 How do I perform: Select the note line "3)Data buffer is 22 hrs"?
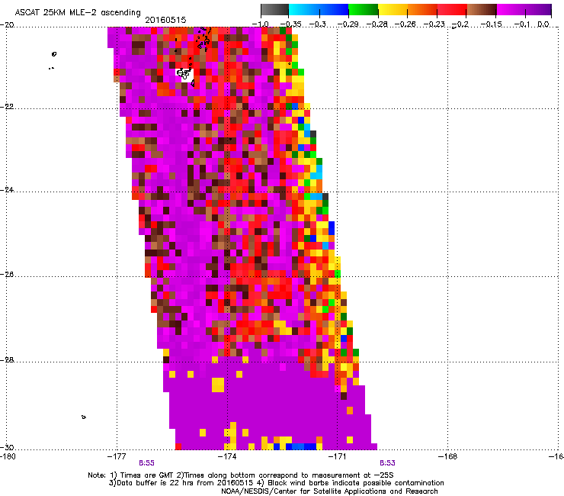tap(276, 483)
